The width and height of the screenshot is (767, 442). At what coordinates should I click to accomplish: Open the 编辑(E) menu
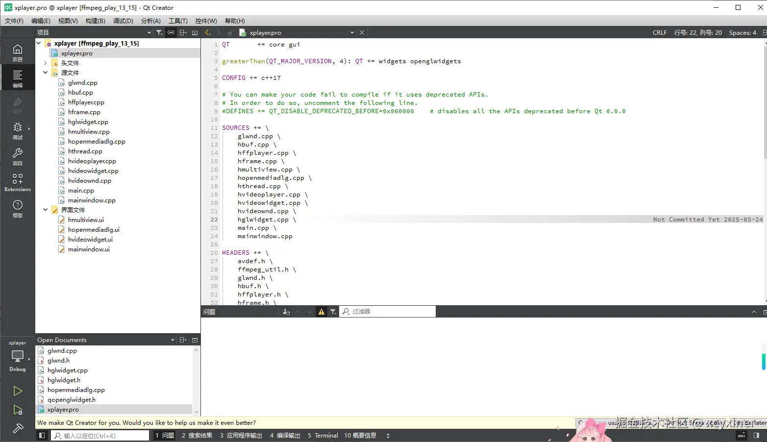(x=41, y=21)
